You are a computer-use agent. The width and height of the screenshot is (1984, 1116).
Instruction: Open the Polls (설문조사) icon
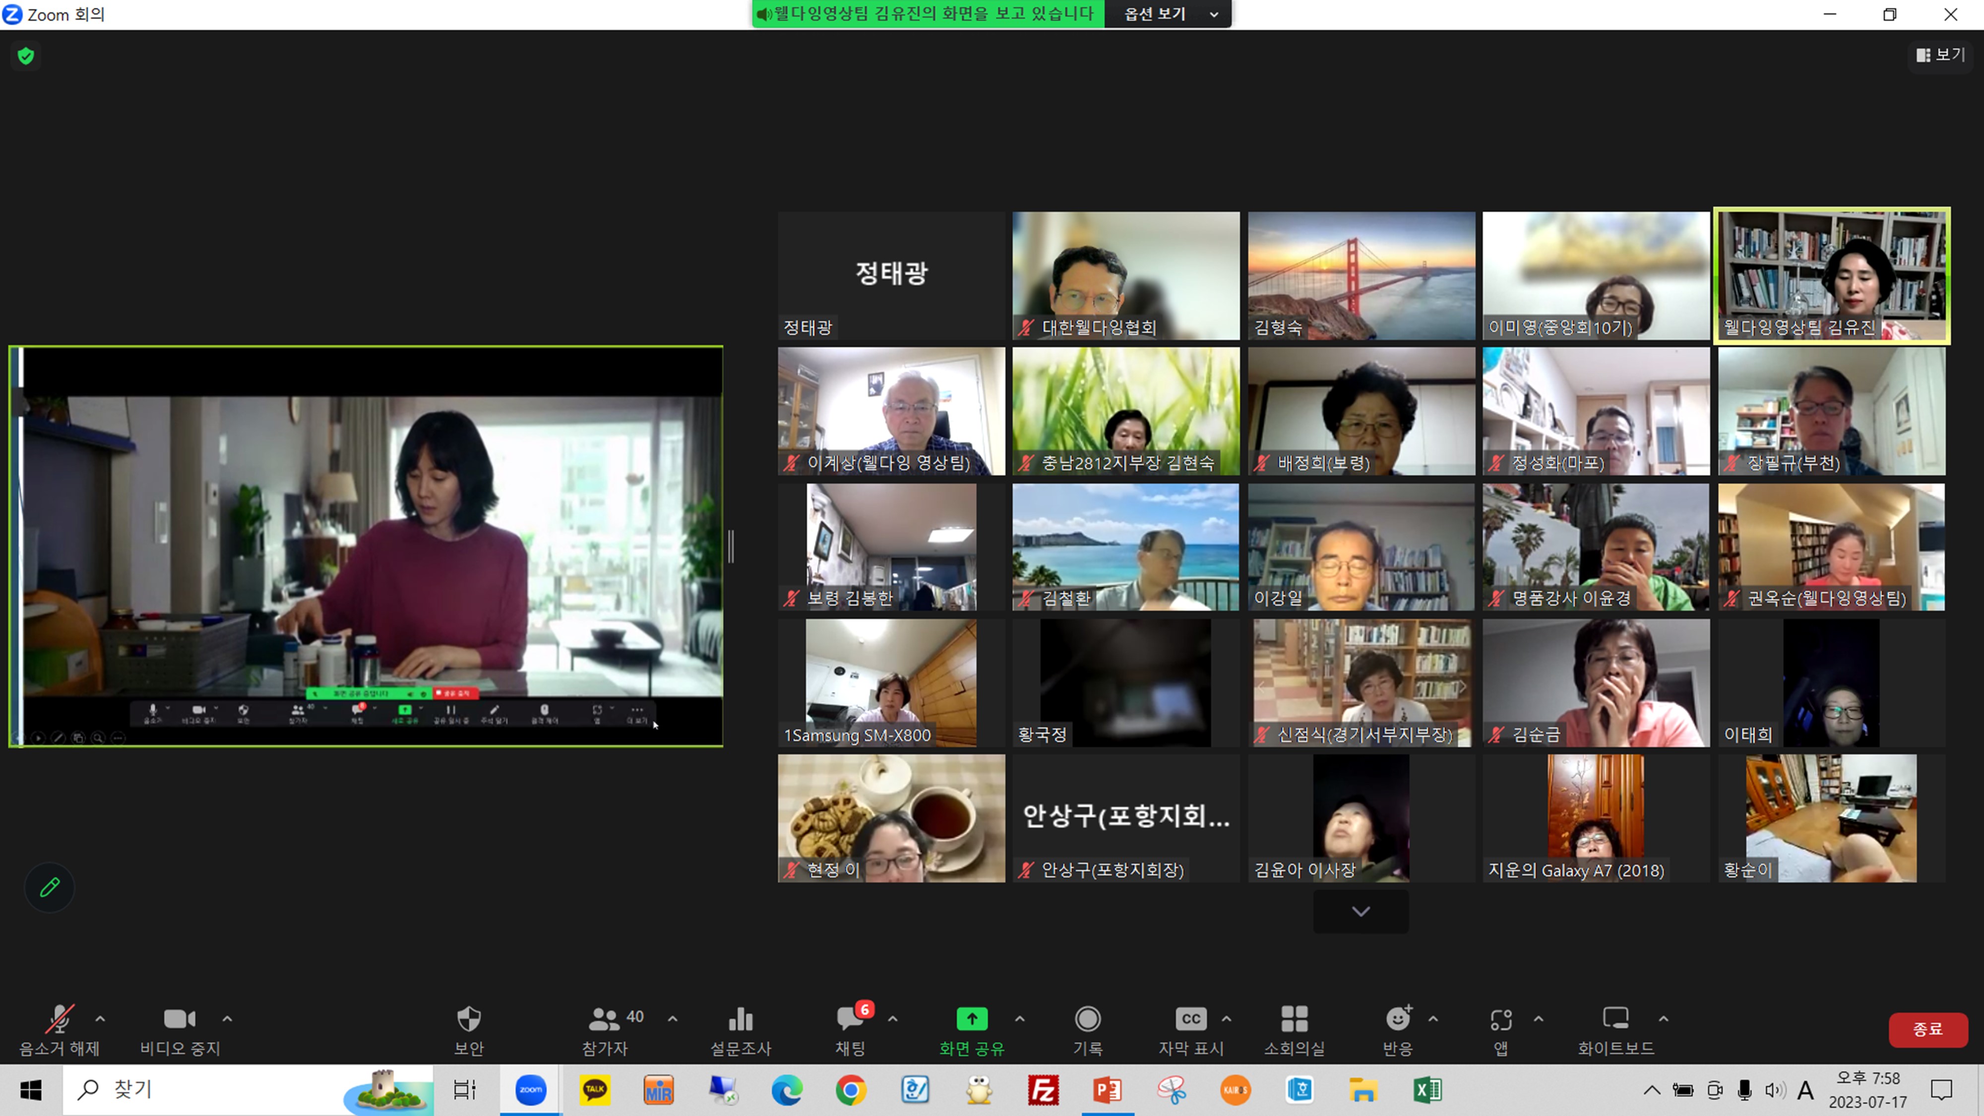[x=740, y=1020]
